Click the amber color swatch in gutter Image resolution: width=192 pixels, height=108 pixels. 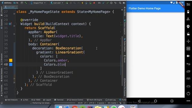coord(11,60)
